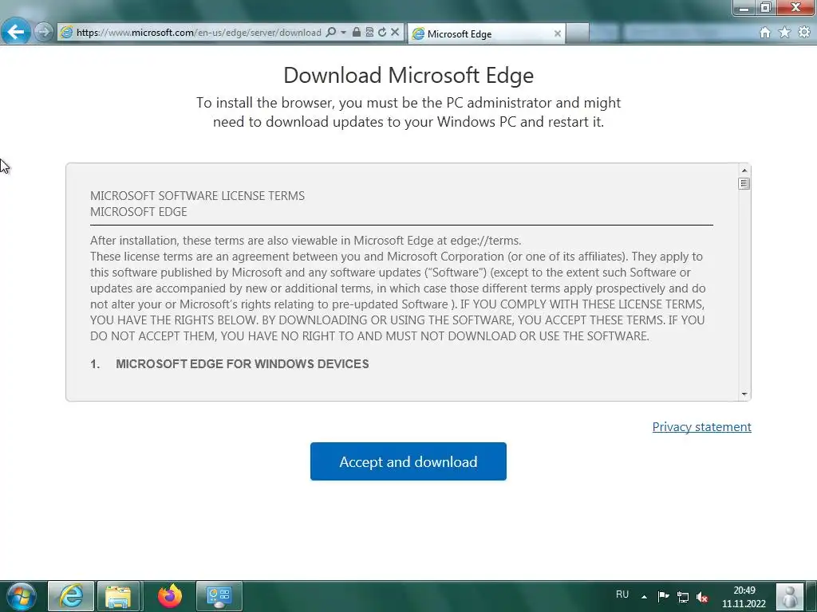
Task: Open the Server Manager taskbar icon
Action: (219, 596)
